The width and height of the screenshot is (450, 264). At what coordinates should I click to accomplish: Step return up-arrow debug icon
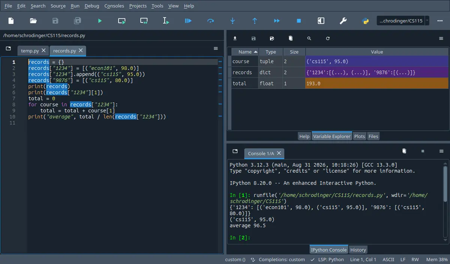255,21
